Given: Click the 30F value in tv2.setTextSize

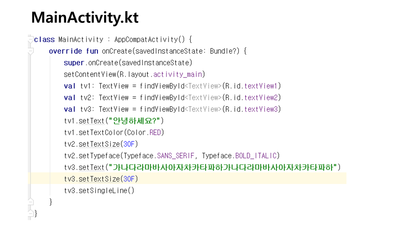Looking at the screenshot, I should pos(129,144).
